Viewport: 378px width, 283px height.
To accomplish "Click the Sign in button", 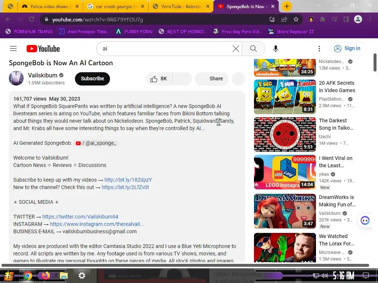I will tap(347, 48).
